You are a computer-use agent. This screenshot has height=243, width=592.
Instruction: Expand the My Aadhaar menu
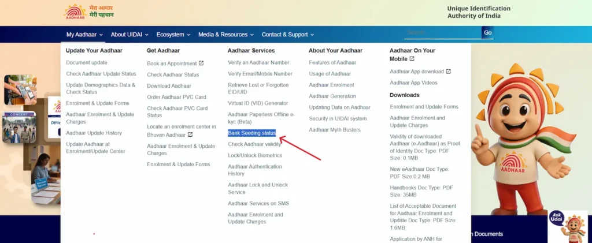(84, 34)
